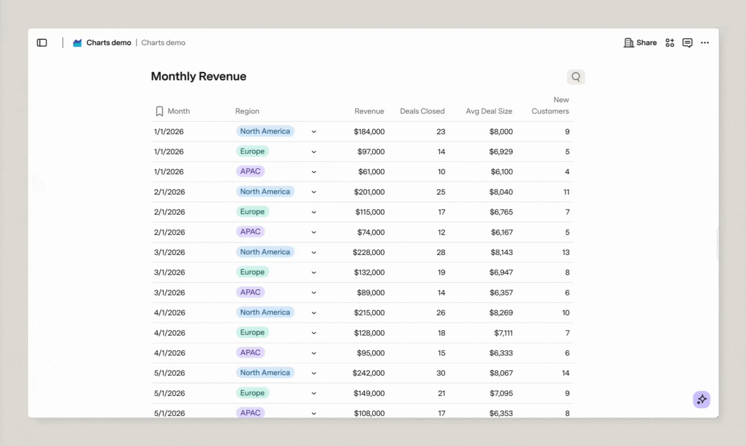Select the Europe tag in 2/1/2026 row

coord(252,212)
